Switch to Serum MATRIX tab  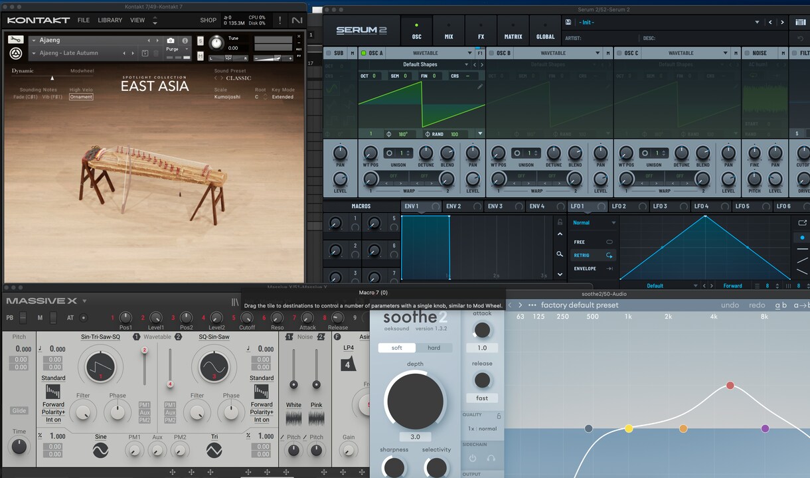pyautogui.click(x=513, y=31)
